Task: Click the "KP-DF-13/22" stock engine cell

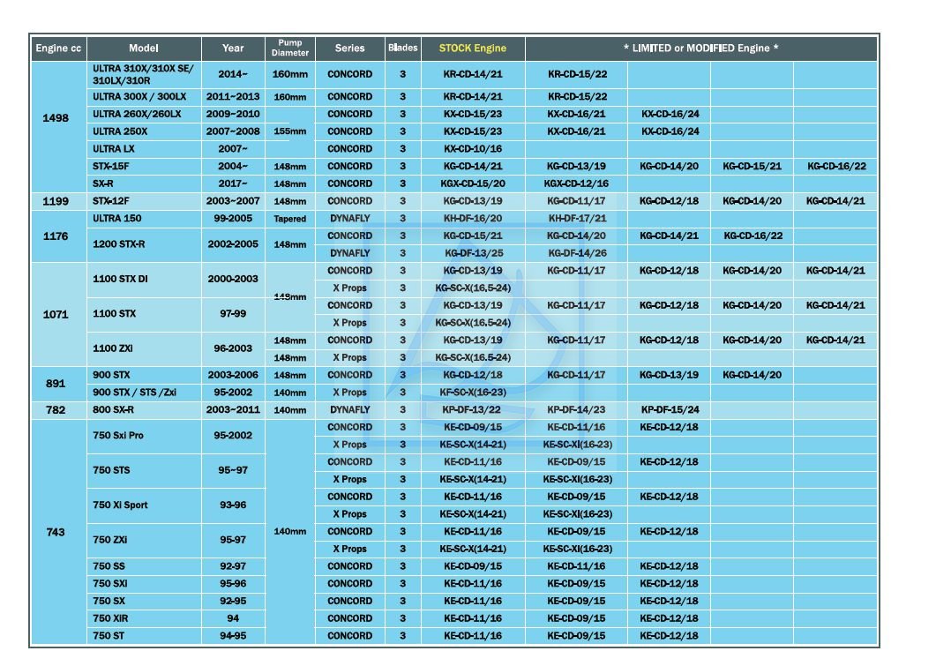Action: pyautogui.click(x=473, y=410)
